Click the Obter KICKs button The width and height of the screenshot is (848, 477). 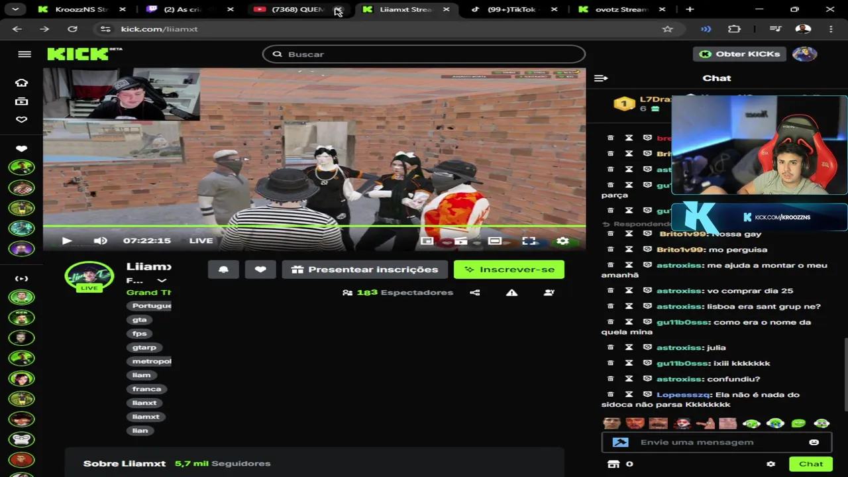740,54
